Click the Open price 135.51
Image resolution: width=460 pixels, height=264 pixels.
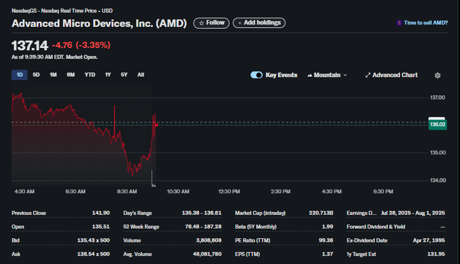(x=101, y=227)
